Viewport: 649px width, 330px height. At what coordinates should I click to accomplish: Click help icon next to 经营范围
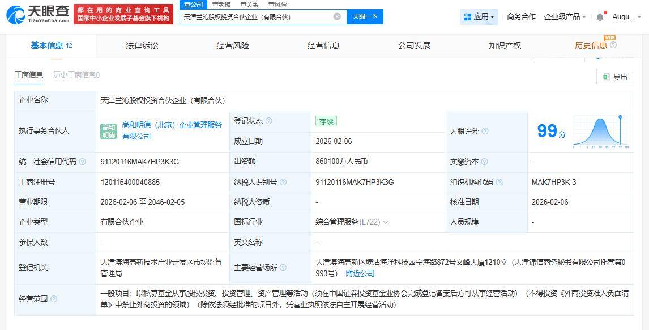tap(54, 299)
